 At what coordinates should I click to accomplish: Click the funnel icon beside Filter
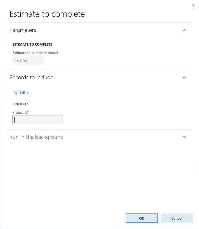[16, 92]
